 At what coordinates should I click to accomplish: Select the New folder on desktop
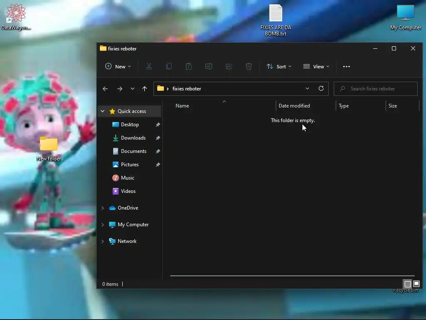[x=49, y=149]
